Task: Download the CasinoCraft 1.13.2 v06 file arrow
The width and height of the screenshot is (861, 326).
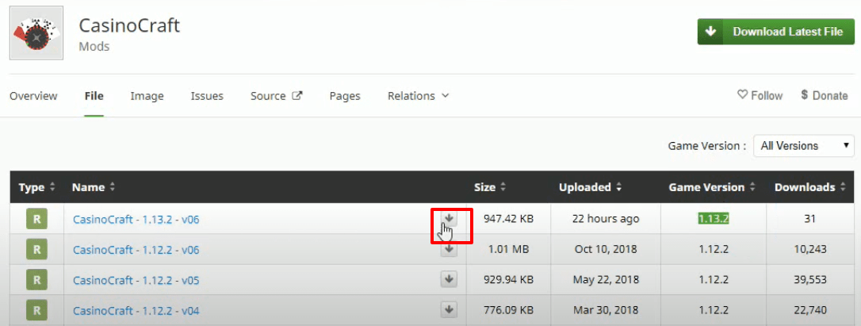Action: [x=449, y=218]
